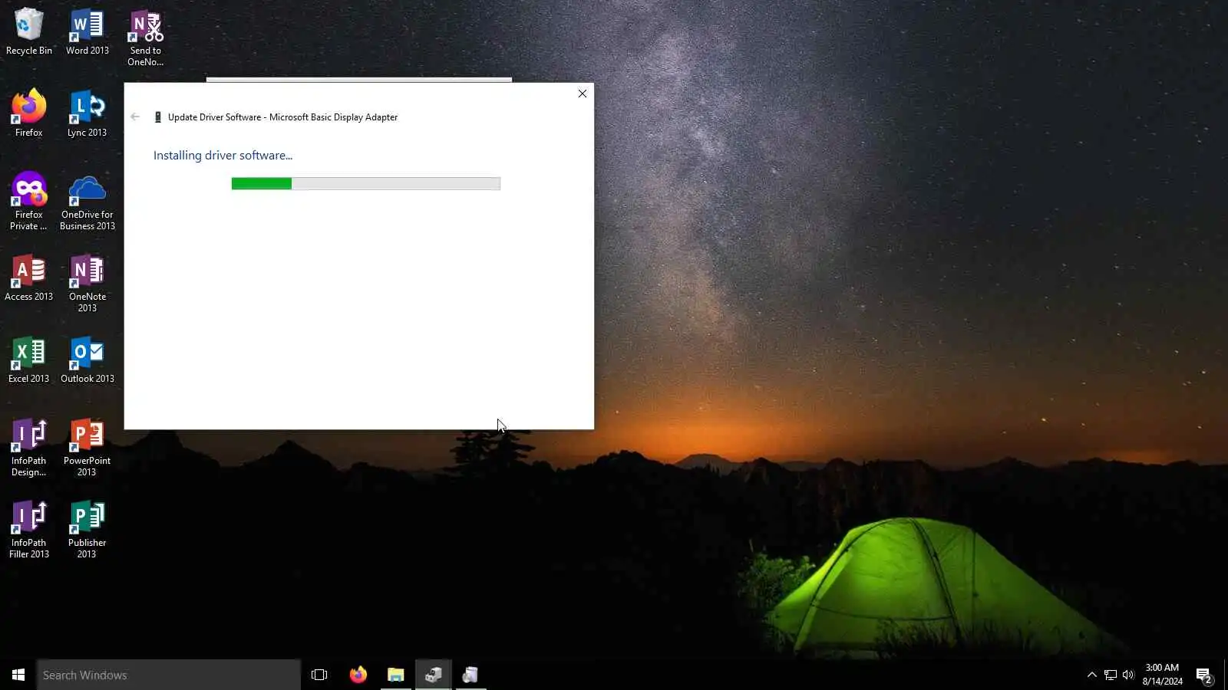Open the Recycle Bin desktop icon
The width and height of the screenshot is (1228, 690).
(x=28, y=32)
